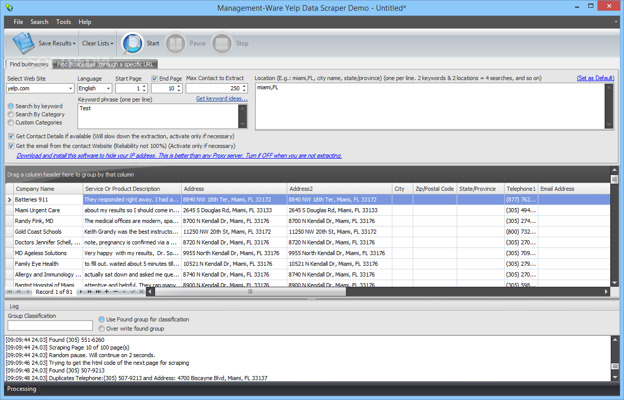
Task: Click the grid horizontal scrollbar thumb
Action: pyautogui.click(x=250, y=292)
